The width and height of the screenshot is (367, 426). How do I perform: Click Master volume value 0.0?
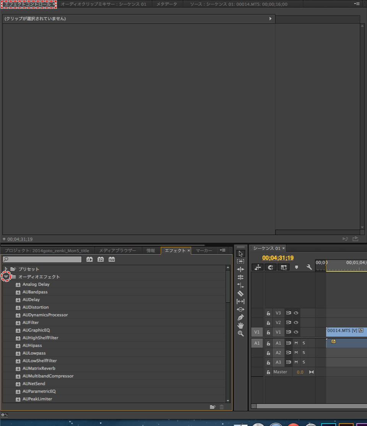click(x=300, y=372)
